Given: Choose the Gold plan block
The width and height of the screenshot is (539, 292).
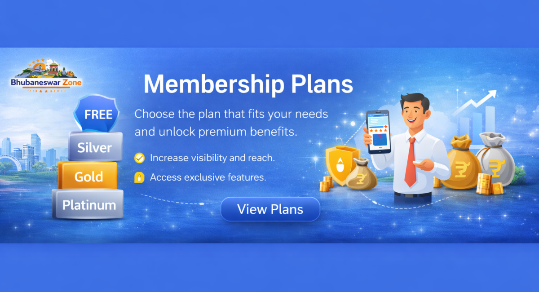Looking at the screenshot, I should (x=88, y=176).
